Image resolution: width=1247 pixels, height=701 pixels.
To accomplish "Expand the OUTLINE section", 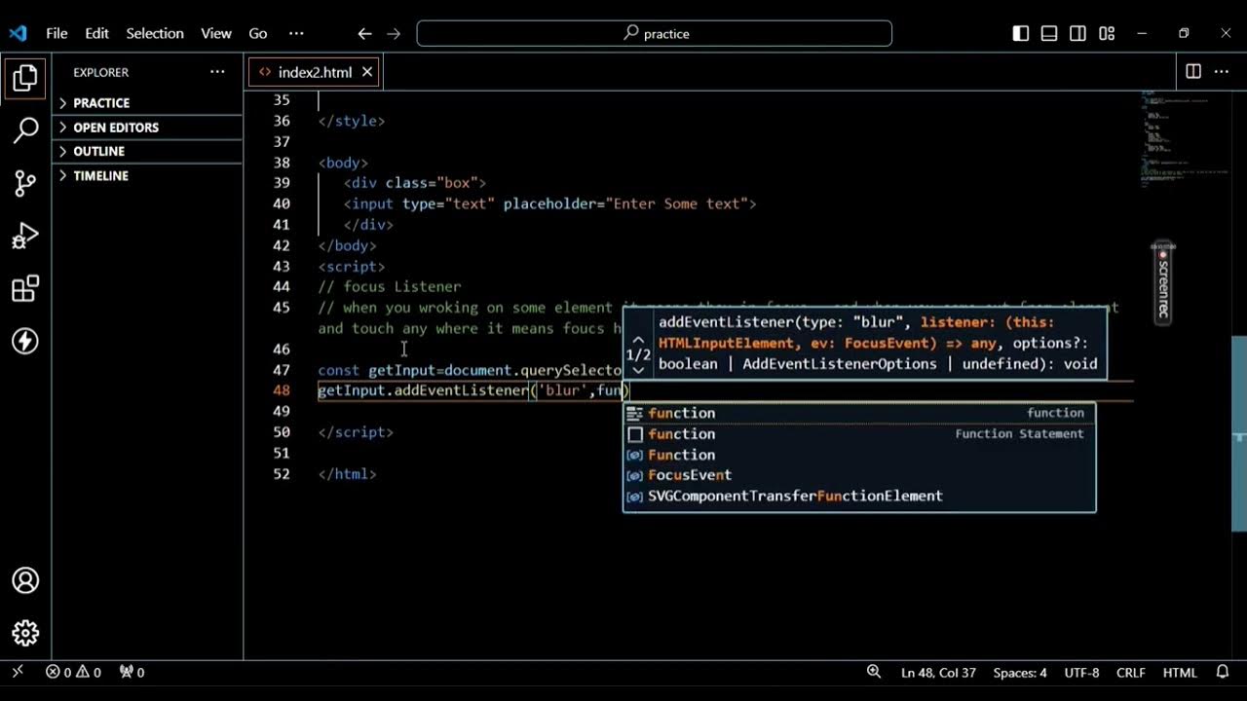I will (147, 151).
